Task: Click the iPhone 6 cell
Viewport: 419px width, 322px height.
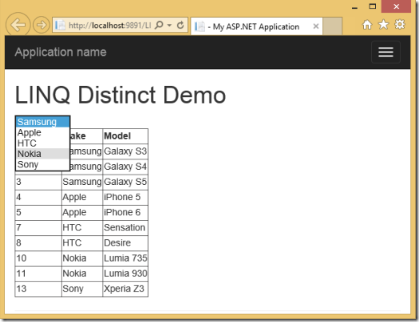Action: pyautogui.click(x=125, y=212)
